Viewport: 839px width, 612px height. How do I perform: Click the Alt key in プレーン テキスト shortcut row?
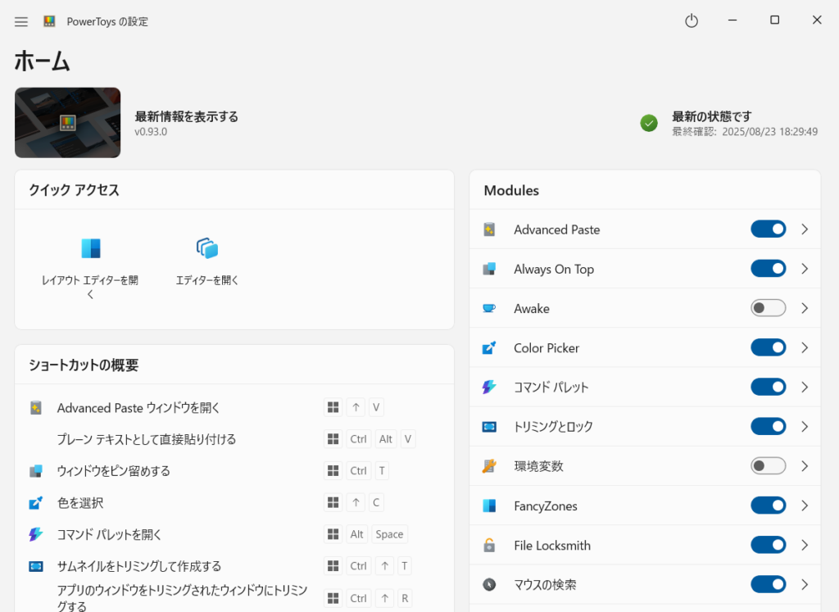click(x=385, y=439)
